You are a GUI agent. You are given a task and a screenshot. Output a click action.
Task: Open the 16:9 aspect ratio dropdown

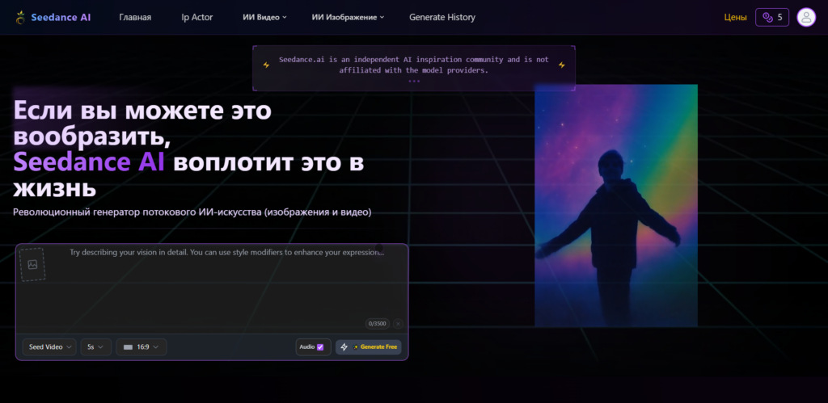coord(142,346)
